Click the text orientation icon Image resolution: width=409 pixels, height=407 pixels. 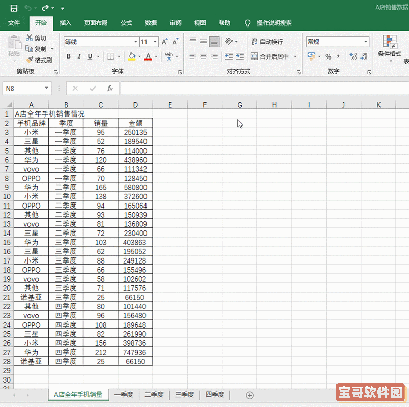(x=229, y=42)
